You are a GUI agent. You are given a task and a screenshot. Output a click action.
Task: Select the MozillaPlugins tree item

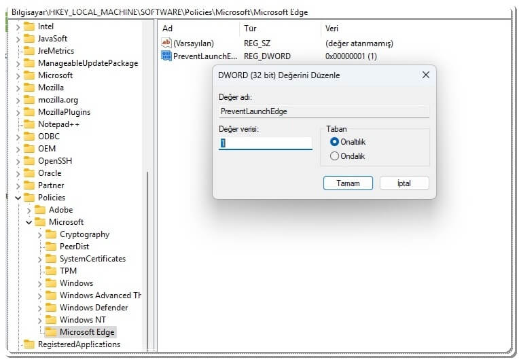coord(64,112)
